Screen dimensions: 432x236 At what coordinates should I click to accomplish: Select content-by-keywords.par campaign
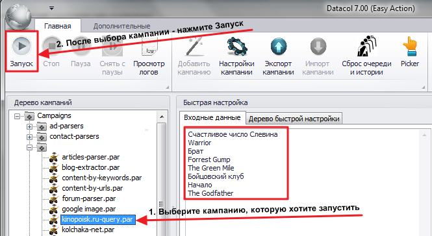point(101,178)
